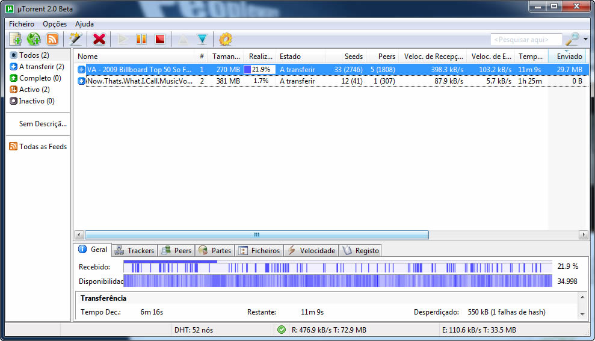
Task: Stop the selected torrent
Action: pos(159,39)
